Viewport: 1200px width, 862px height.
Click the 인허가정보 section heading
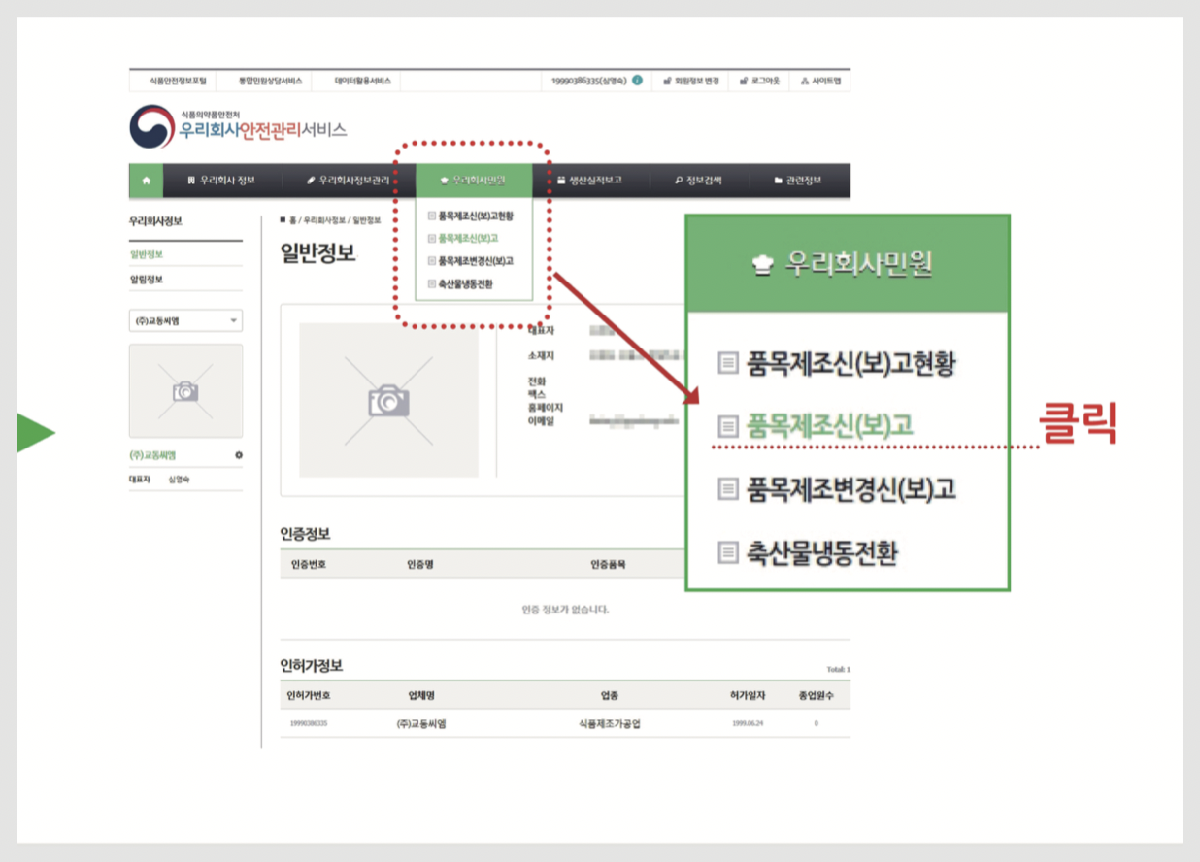coord(311,666)
